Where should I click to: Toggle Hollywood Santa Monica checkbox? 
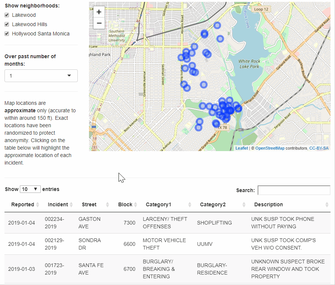click(x=7, y=34)
